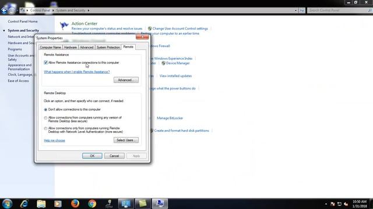Open What happens when I enable Remote Assistance link
Screen dimensions: 373x209
coord(77,72)
